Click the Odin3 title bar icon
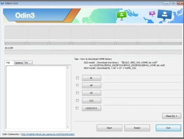 point(2,3)
